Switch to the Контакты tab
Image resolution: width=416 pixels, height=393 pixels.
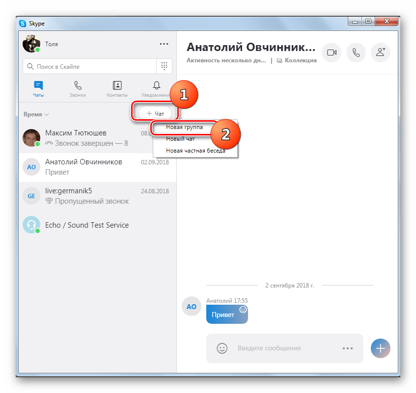(x=117, y=89)
